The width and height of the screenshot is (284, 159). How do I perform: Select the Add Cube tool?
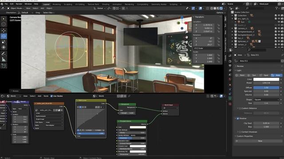click(x=4, y=66)
